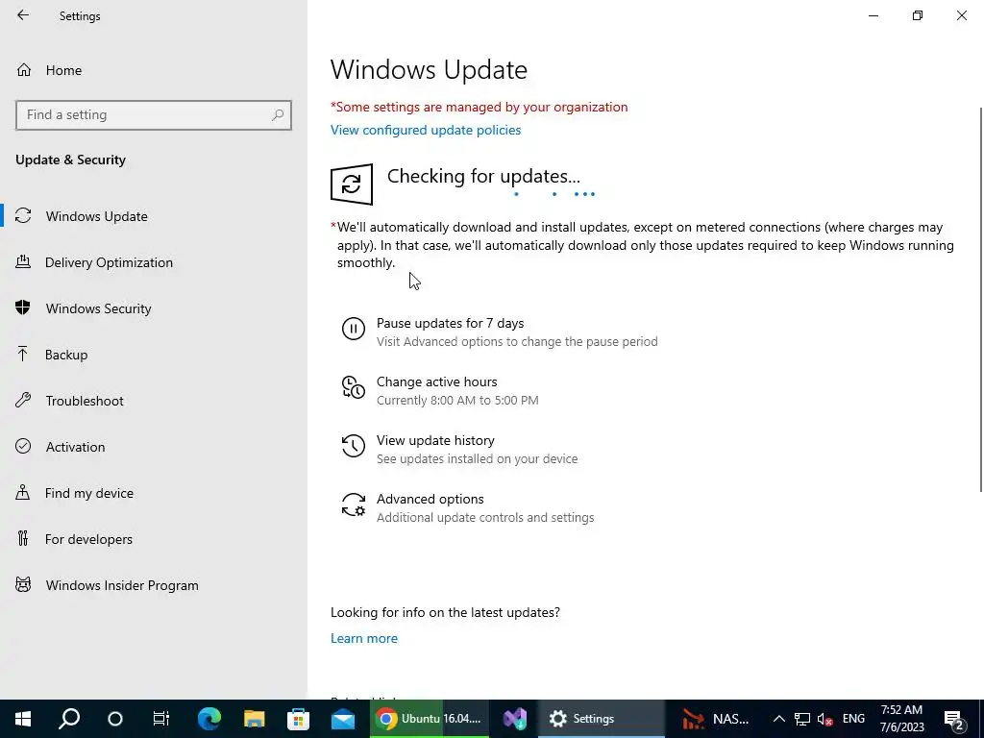
Task: Click the Update & Security heading
Action: [70, 160]
